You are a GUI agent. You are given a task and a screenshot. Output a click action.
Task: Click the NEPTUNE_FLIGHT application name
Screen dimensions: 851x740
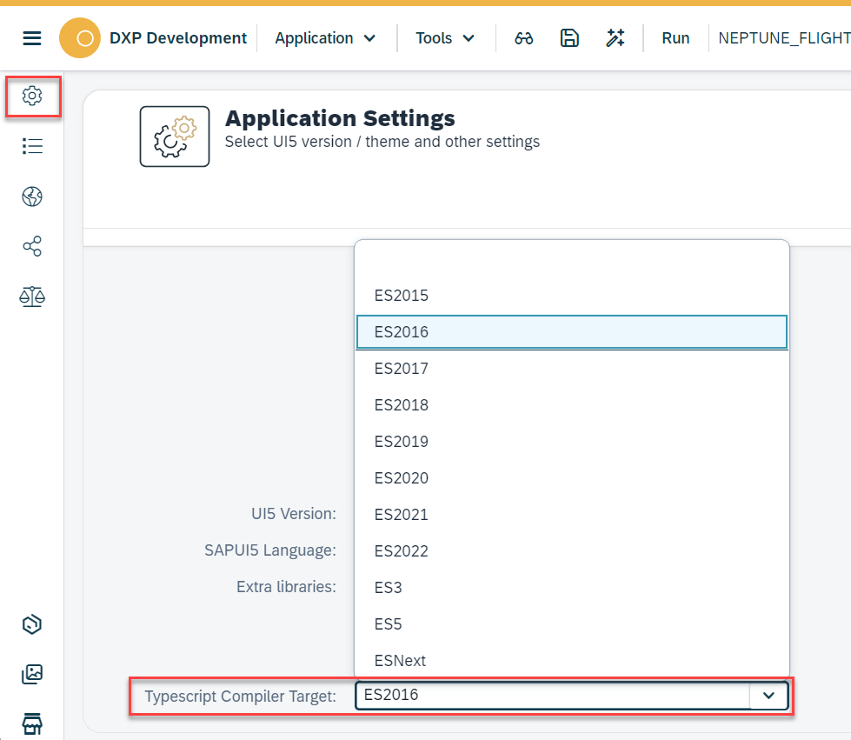click(x=784, y=38)
